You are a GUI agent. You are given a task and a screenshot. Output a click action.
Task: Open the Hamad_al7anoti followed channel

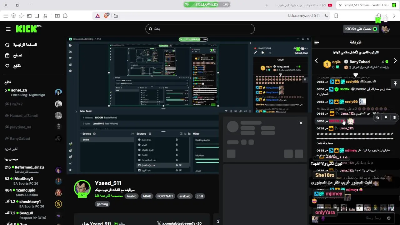coord(33,116)
